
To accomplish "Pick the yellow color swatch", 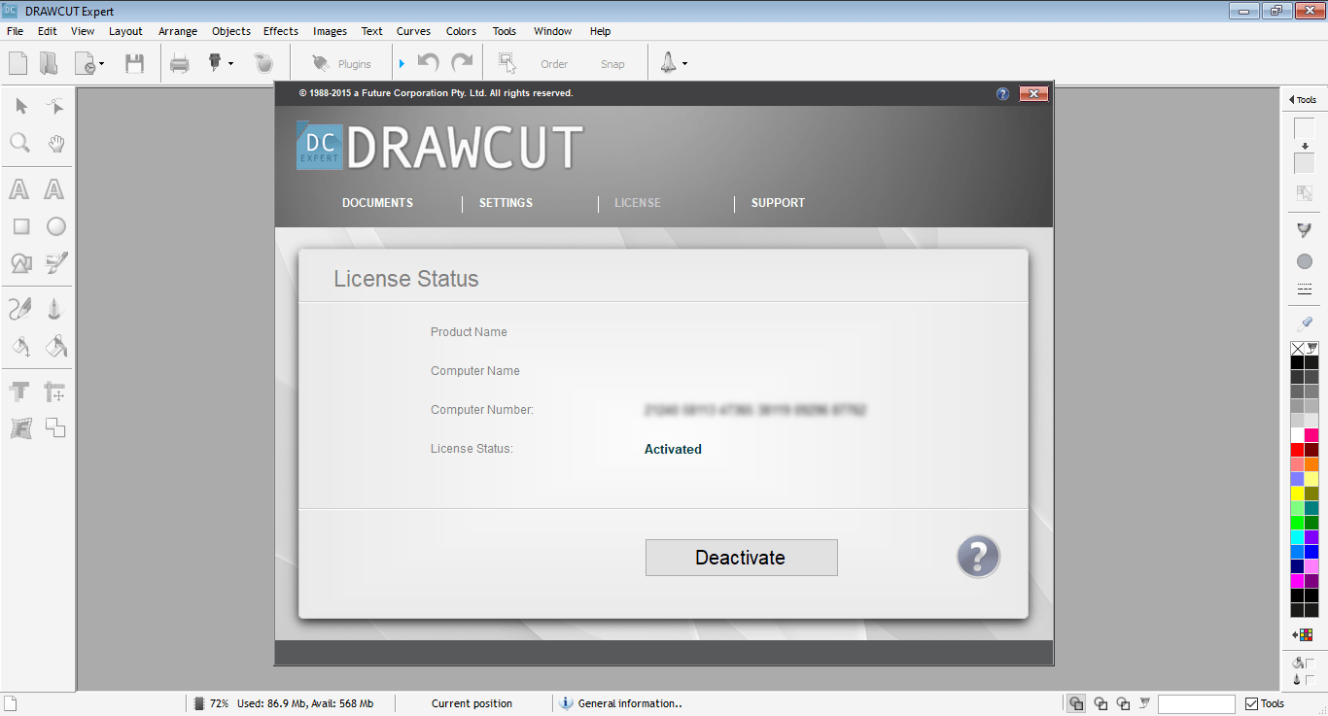I will tap(1297, 494).
